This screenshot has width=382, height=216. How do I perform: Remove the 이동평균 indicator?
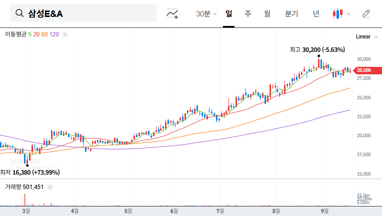(65, 34)
